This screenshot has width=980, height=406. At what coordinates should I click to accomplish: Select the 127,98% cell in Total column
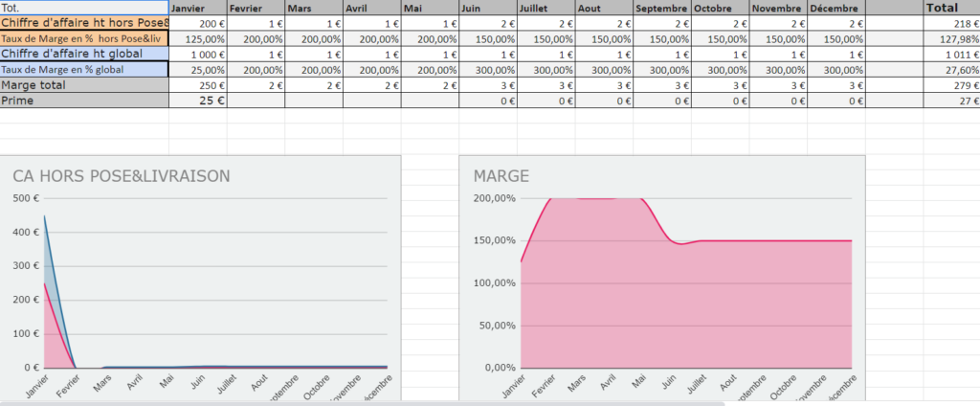tap(950, 38)
